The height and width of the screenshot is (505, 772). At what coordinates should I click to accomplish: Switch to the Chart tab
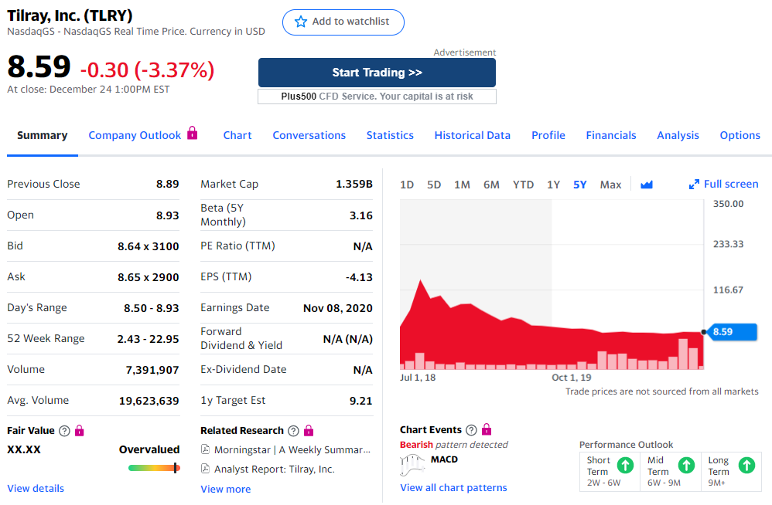pyautogui.click(x=237, y=135)
